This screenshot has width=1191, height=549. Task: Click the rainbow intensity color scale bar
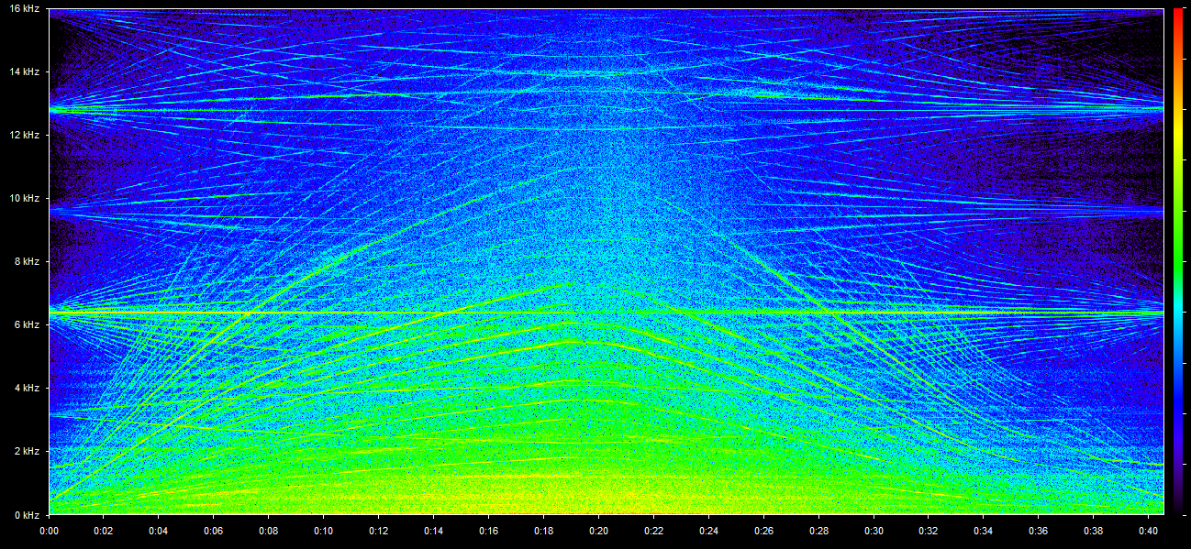coord(1179,261)
